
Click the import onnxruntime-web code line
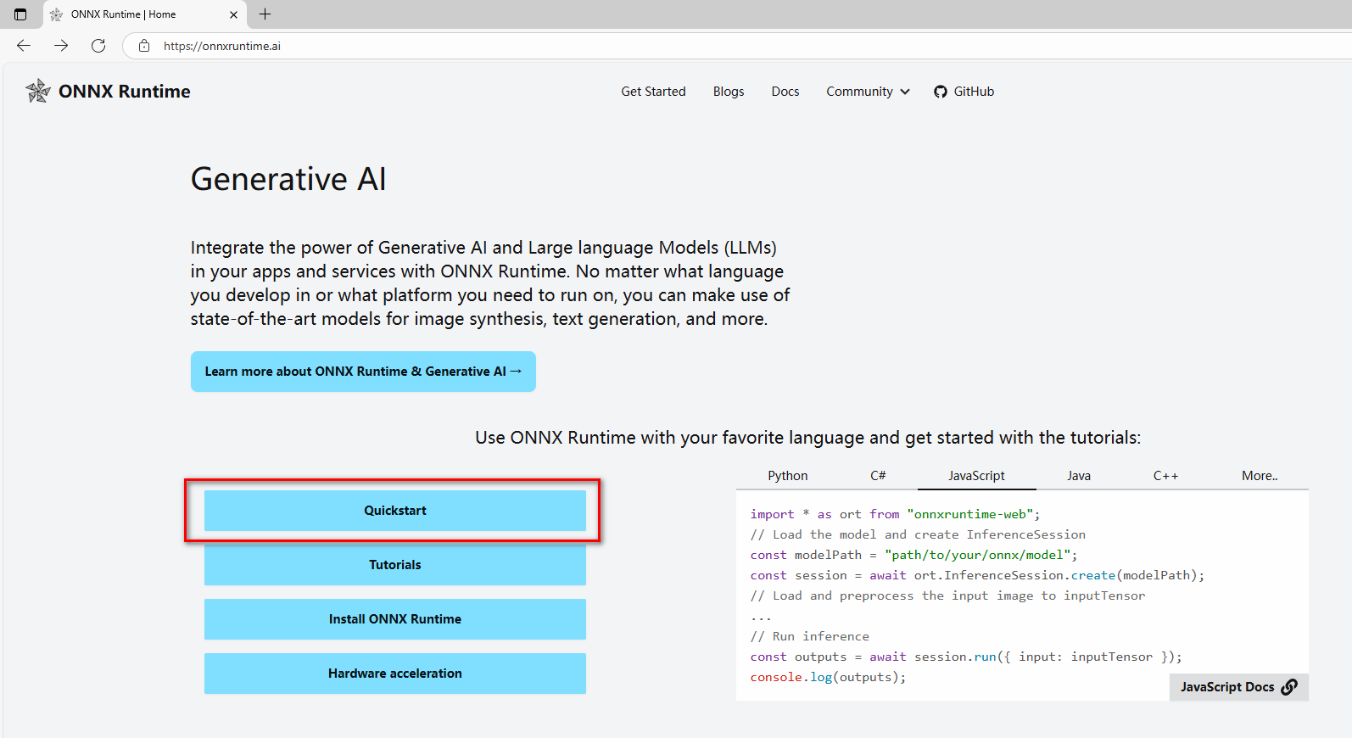point(895,514)
